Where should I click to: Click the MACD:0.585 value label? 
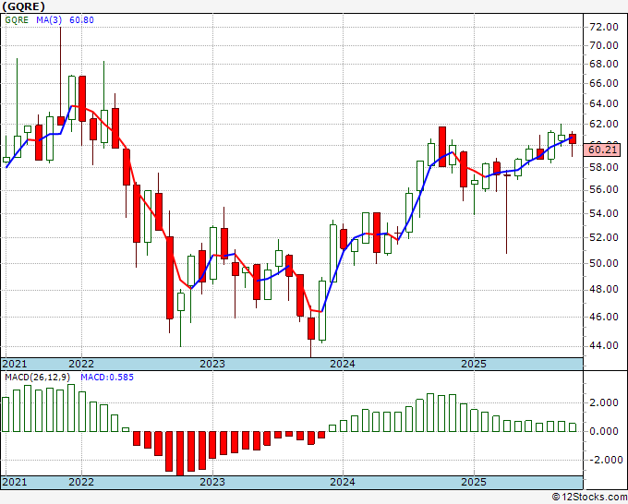[x=107, y=378]
